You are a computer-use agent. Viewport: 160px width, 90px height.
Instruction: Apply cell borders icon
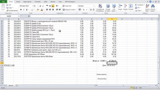(x=32, y=10)
